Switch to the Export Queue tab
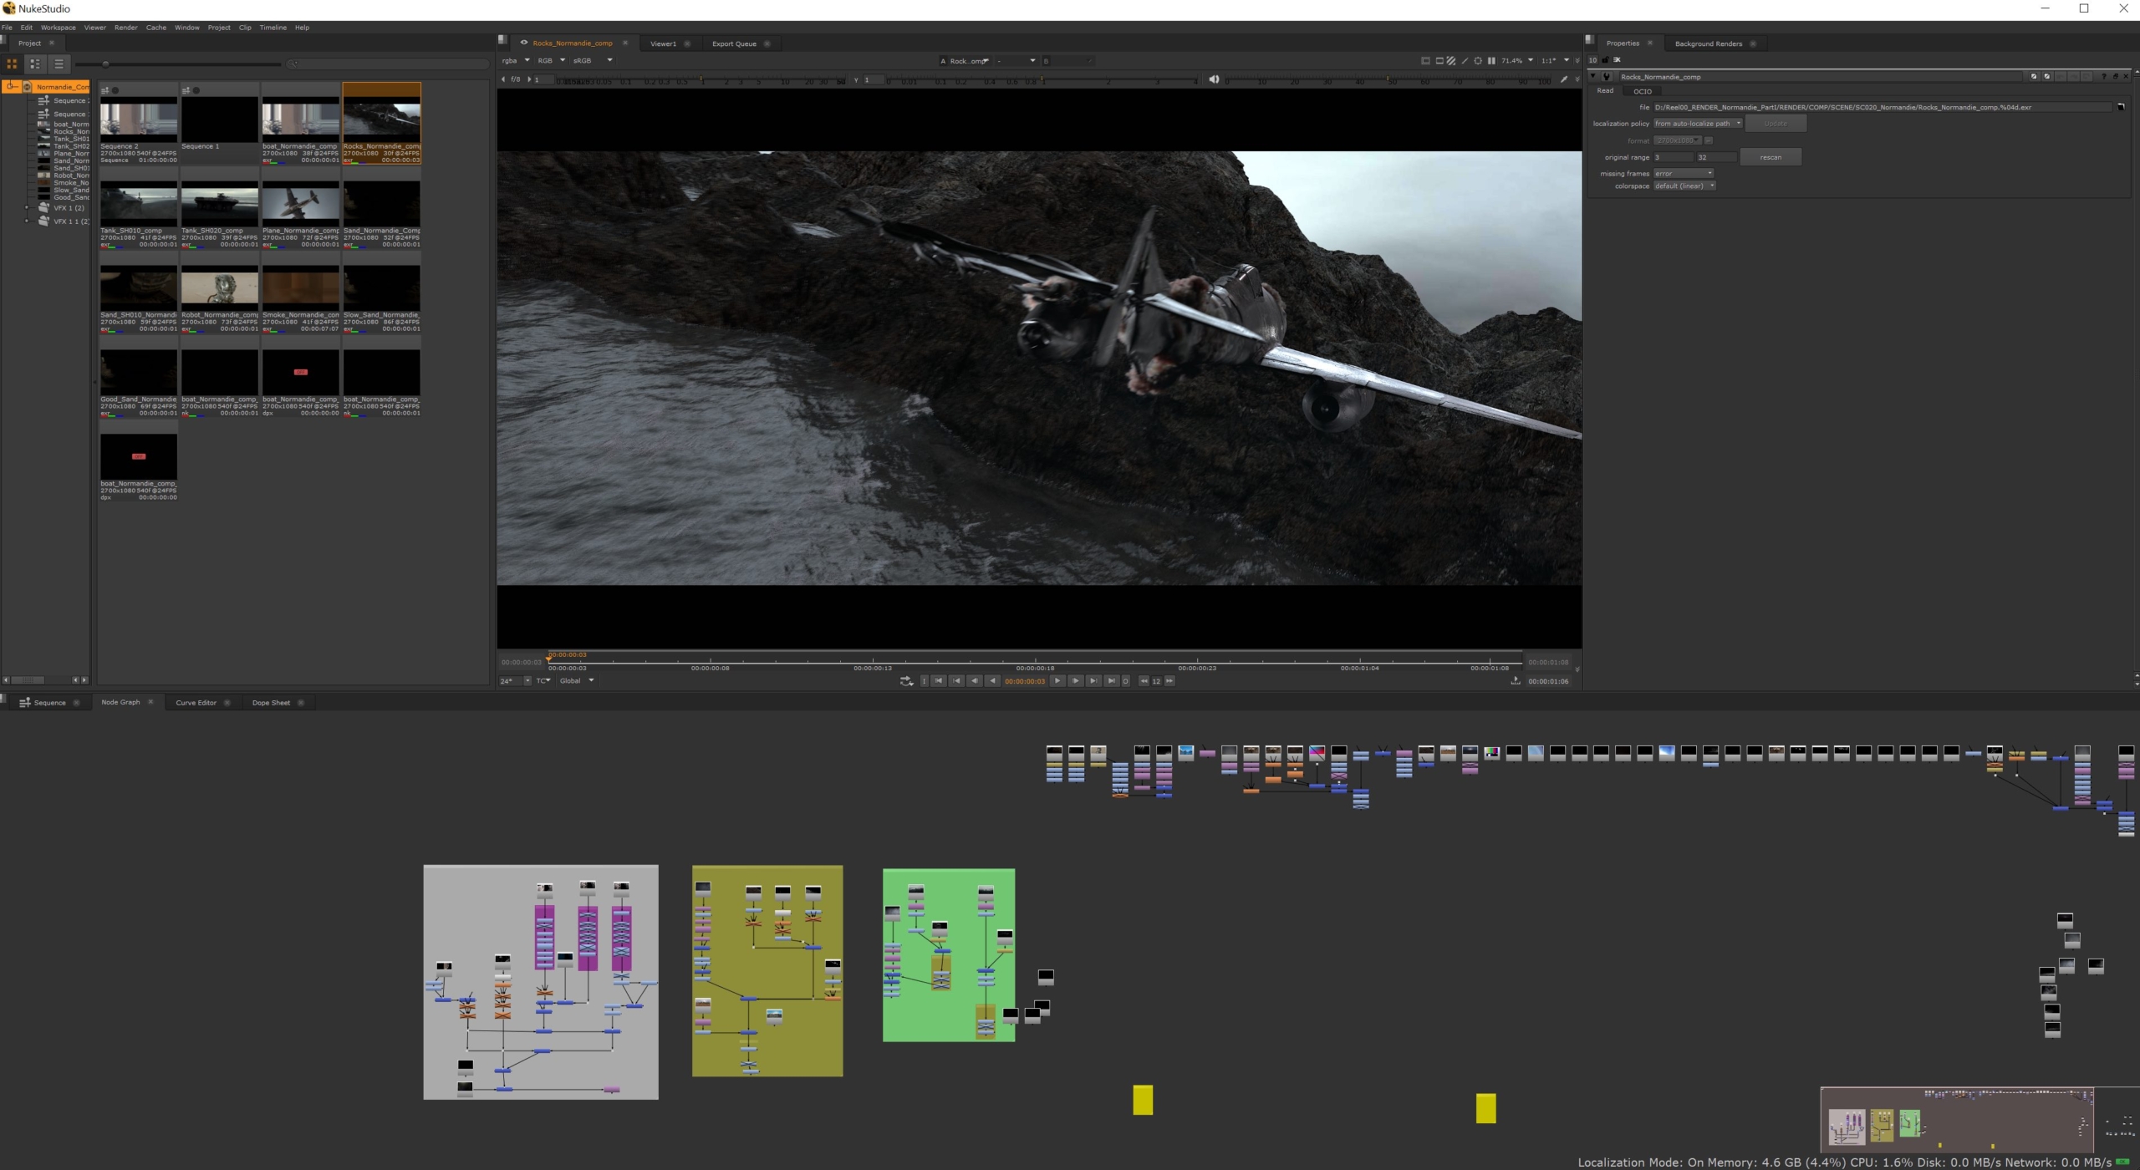Viewport: 2140px width, 1170px height. [x=734, y=43]
